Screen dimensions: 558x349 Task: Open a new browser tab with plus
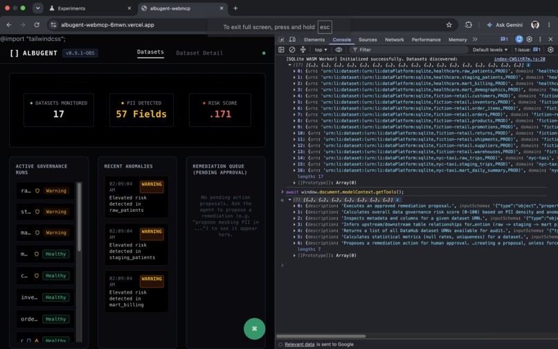click(x=235, y=8)
